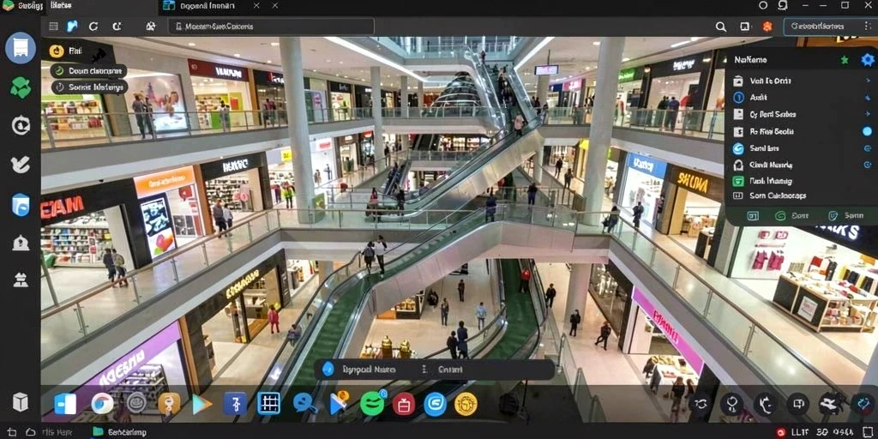The width and height of the screenshot is (878, 439).
Task: Open the blue grid icon in dock
Action: [x=268, y=404]
